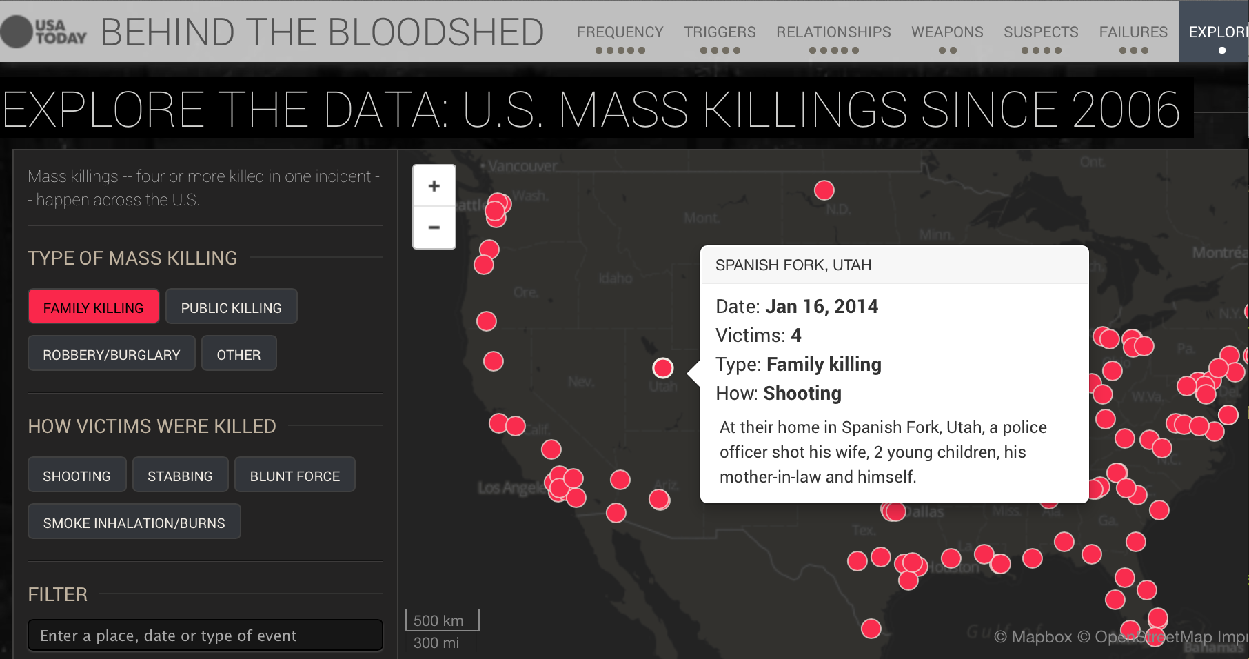Zoom out the map with minus button
1249x659 pixels.
tap(434, 227)
